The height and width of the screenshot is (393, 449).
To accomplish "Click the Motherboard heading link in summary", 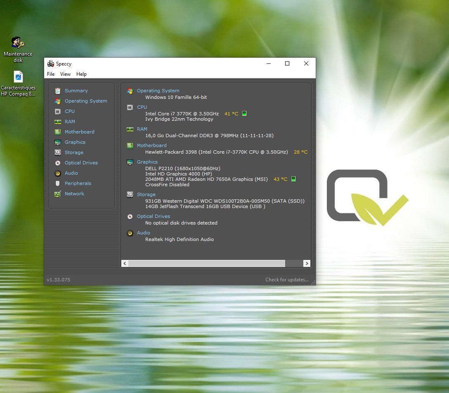I will [x=151, y=145].
